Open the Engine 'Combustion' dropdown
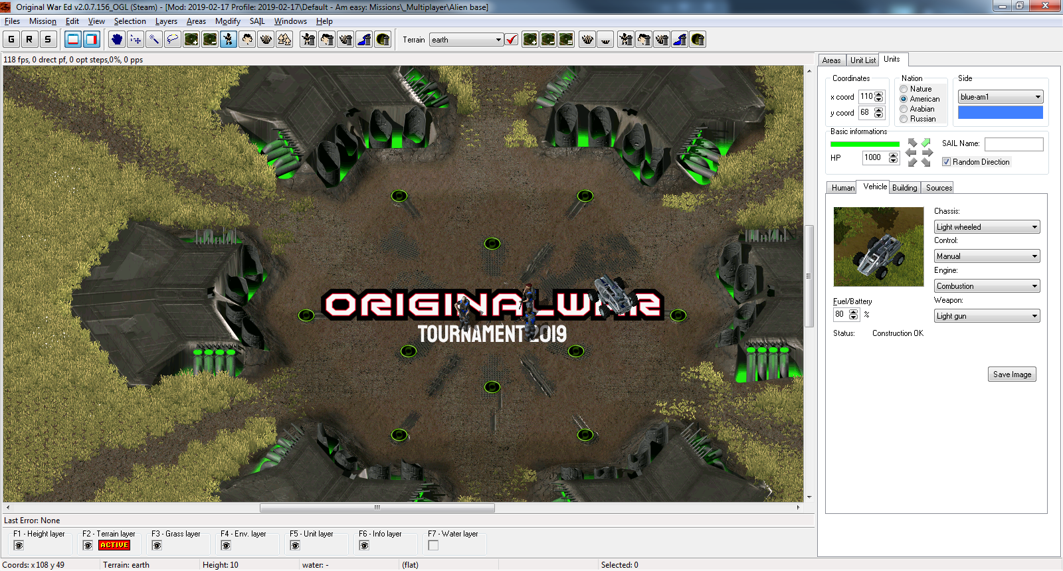 [x=987, y=286]
